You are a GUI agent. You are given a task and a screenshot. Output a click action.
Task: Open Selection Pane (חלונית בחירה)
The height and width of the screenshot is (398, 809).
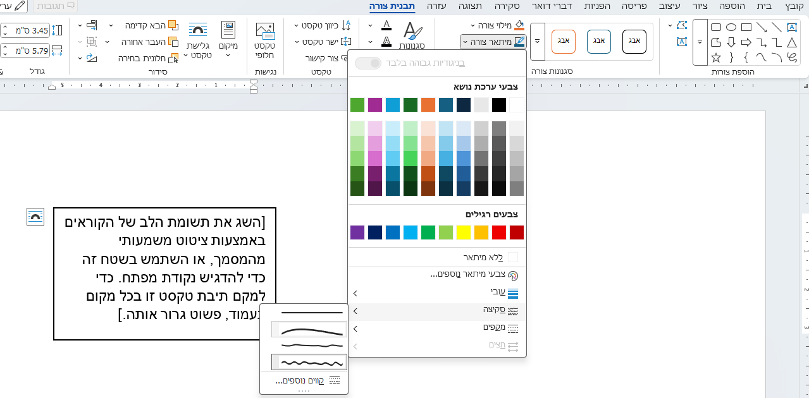tap(148, 58)
